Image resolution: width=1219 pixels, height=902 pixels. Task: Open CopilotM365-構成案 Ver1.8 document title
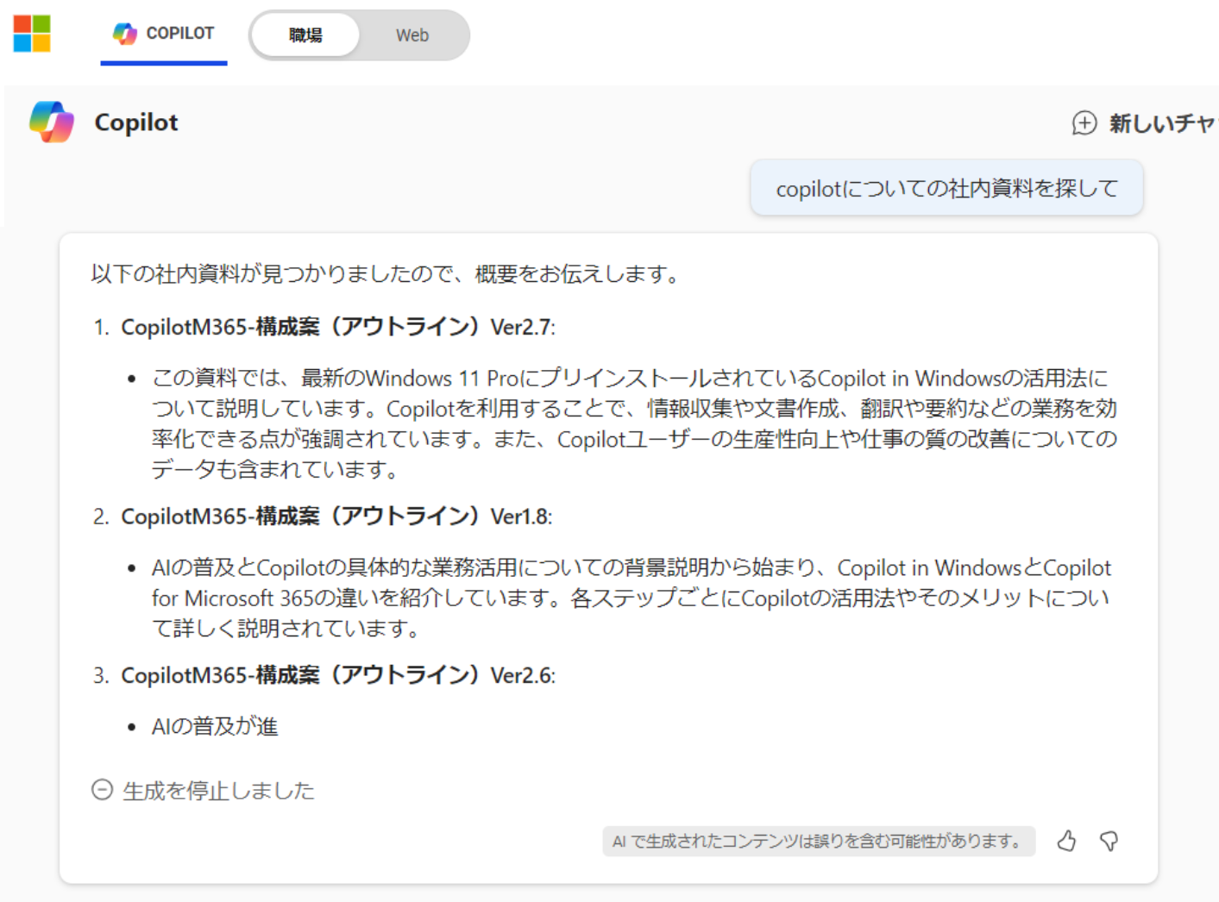pyautogui.click(x=336, y=516)
